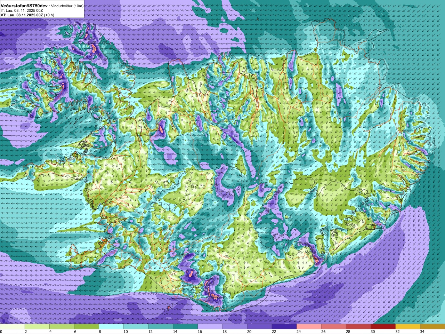Select the green 4–6 legend swatch

tap(62, 327)
